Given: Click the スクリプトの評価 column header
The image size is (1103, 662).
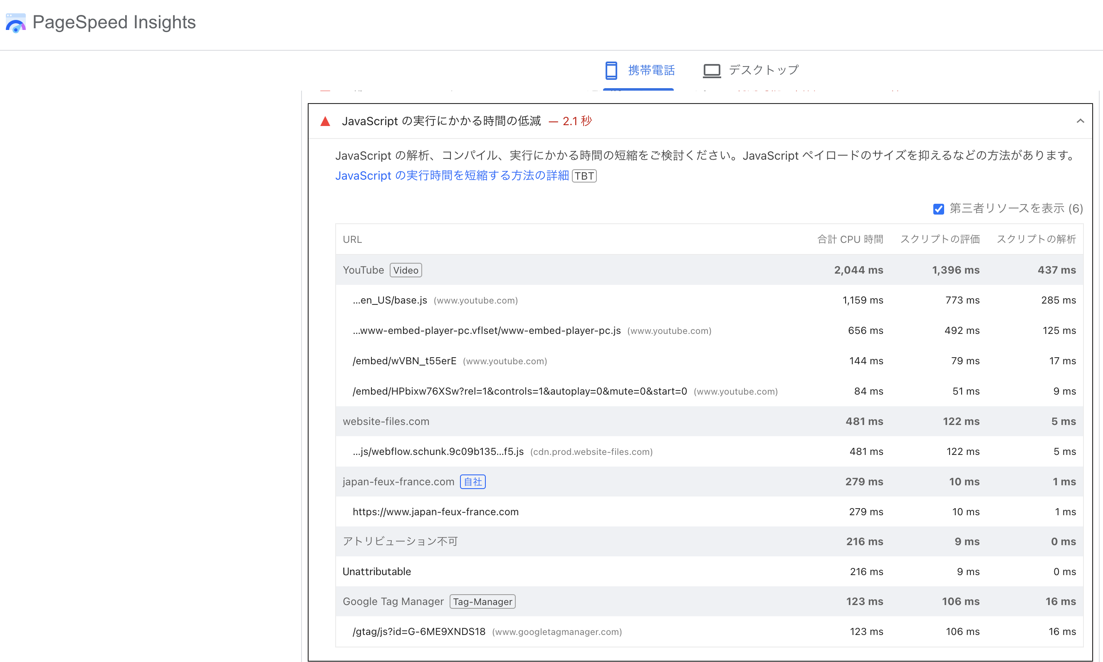Looking at the screenshot, I should pyautogui.click(x=940, y=240).
